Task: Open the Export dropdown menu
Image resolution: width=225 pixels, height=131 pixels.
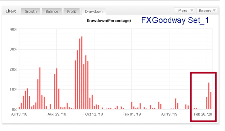Action: 207,10
